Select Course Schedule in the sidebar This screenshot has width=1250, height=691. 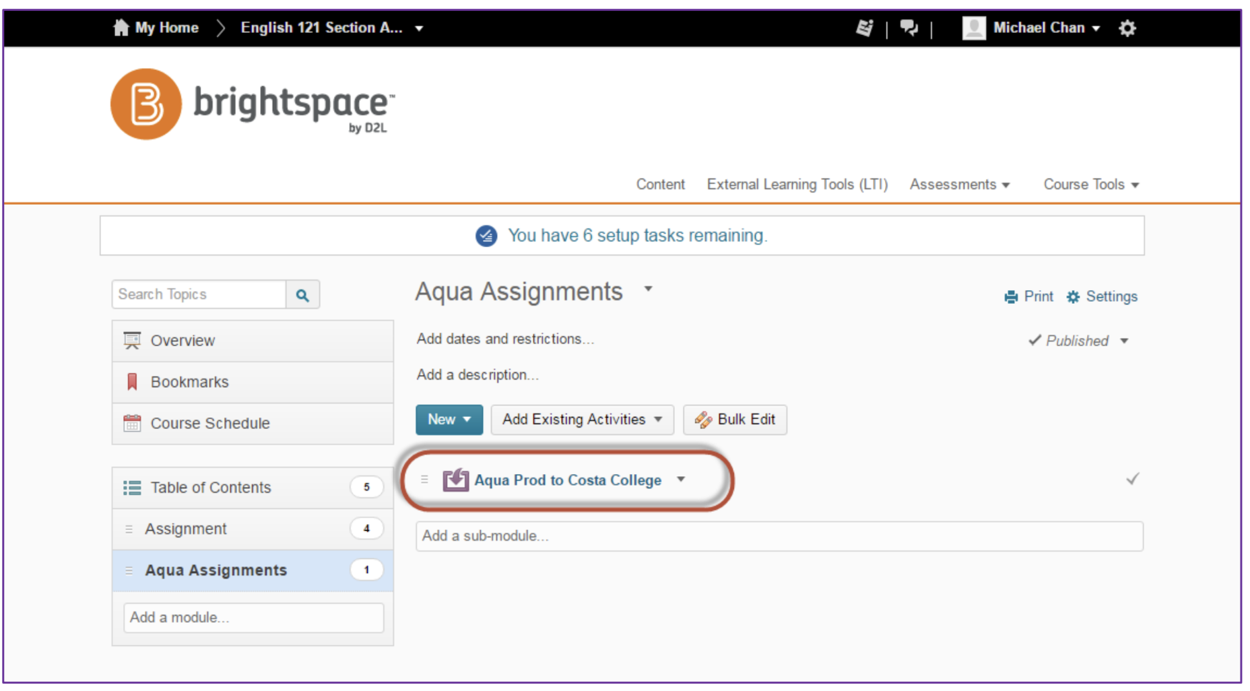tap(253, 423)
